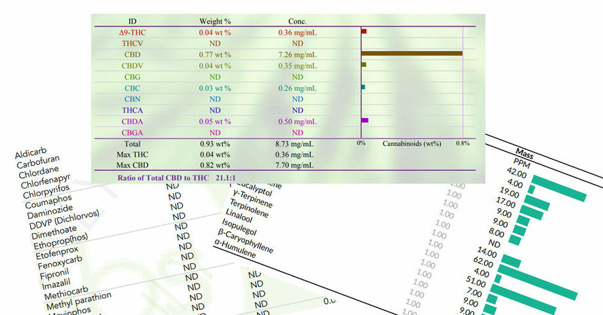This screenshot has width=603, height=315.
Task: Click the CBD brown bar in chart
Action: [x=411, y=54]
